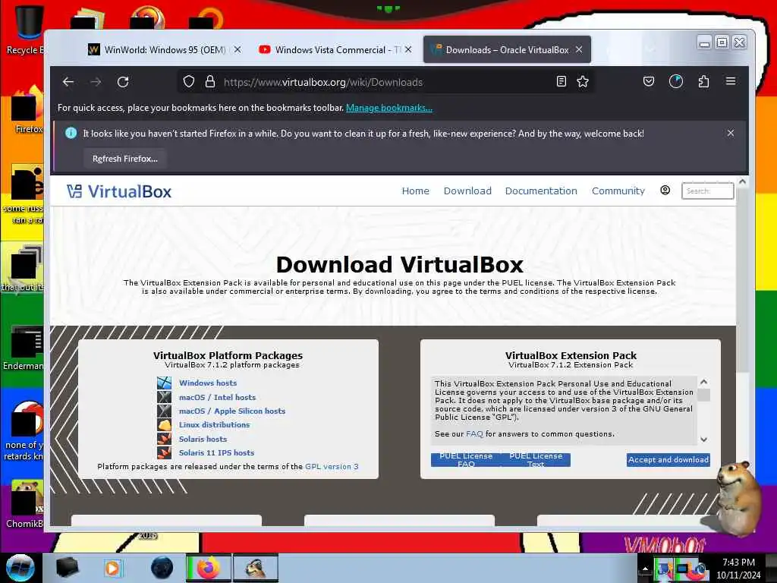Open the Firefox hamburger menu
The width and height of the screenshot is (777, 583).
(731, 80)
